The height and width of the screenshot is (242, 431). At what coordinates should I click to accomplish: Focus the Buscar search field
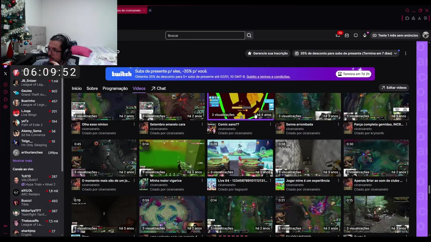205,35
